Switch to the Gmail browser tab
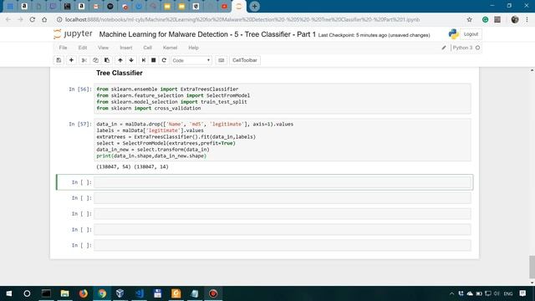The height and width of the screenshot is (301, 535). (96, 6)
